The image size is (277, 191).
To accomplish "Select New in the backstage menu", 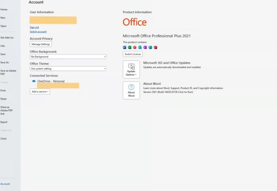I will [x=3, y=18].
